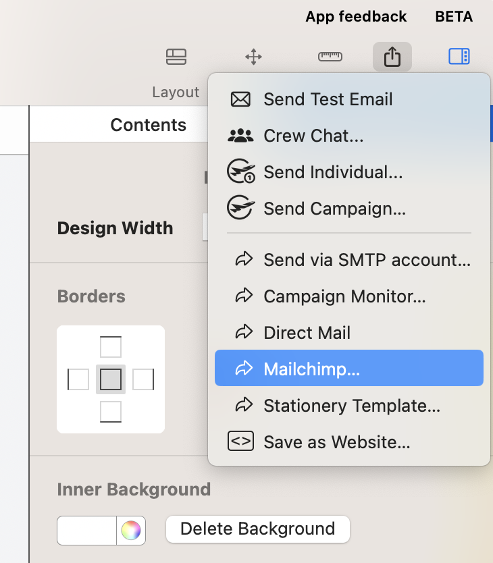Viewport: 493px width, 563px height.
Task: Choose Mailchimp… from the share menu
Action: [349, 368]
